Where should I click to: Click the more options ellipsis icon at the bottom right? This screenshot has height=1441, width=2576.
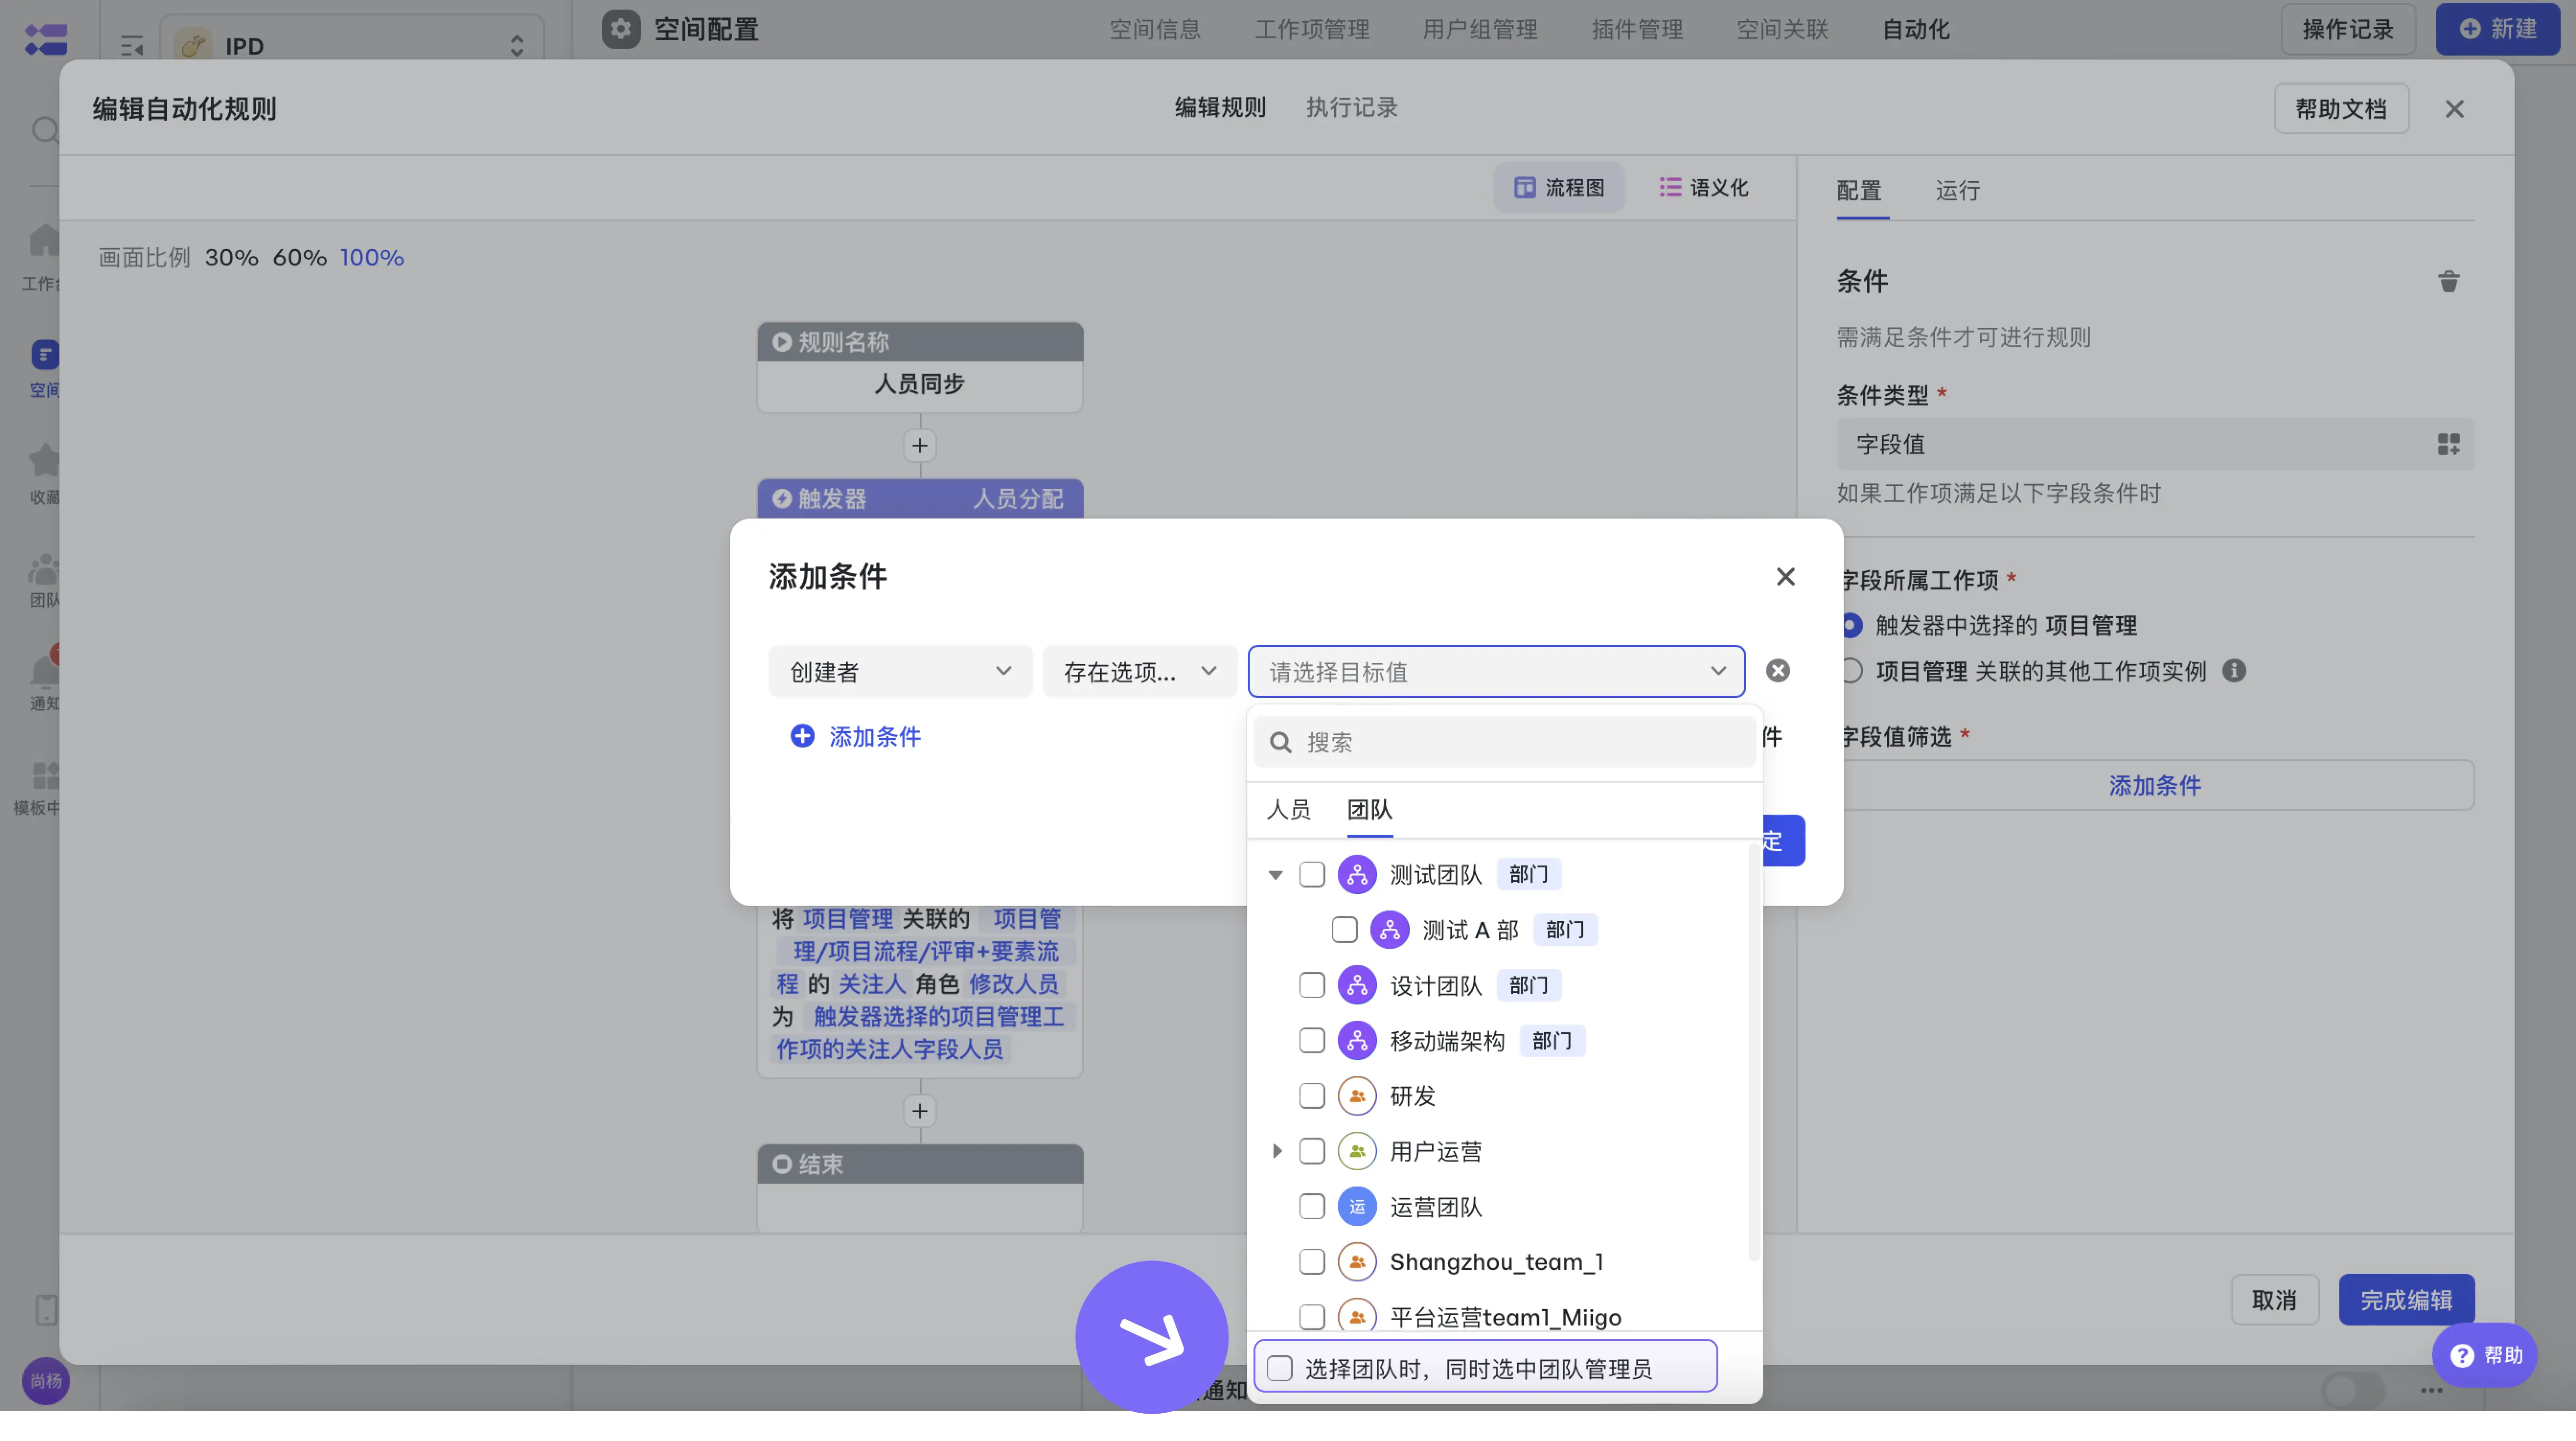[x=2432, y=1390]
